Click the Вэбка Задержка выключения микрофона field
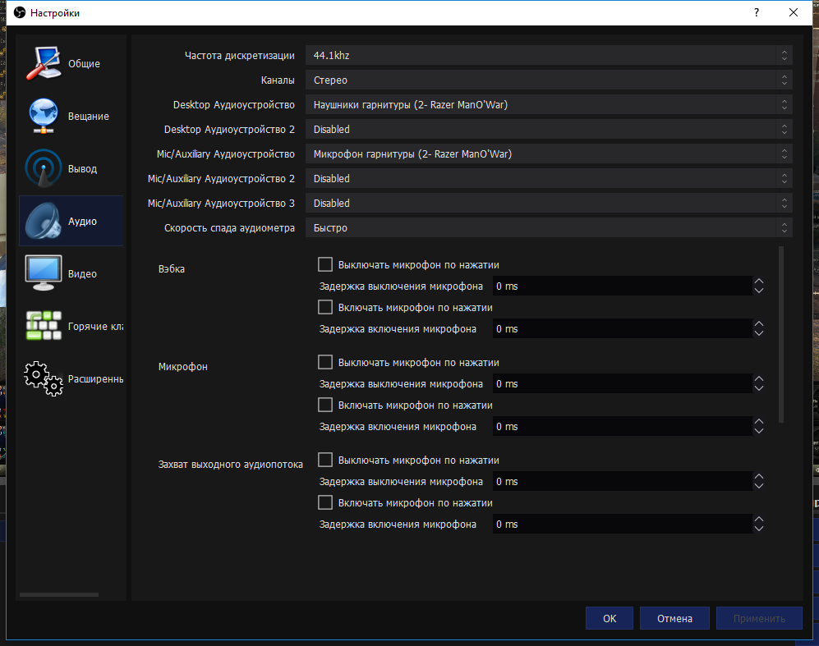The width and height of the screenshot is (819, 646). pos(621,286)
